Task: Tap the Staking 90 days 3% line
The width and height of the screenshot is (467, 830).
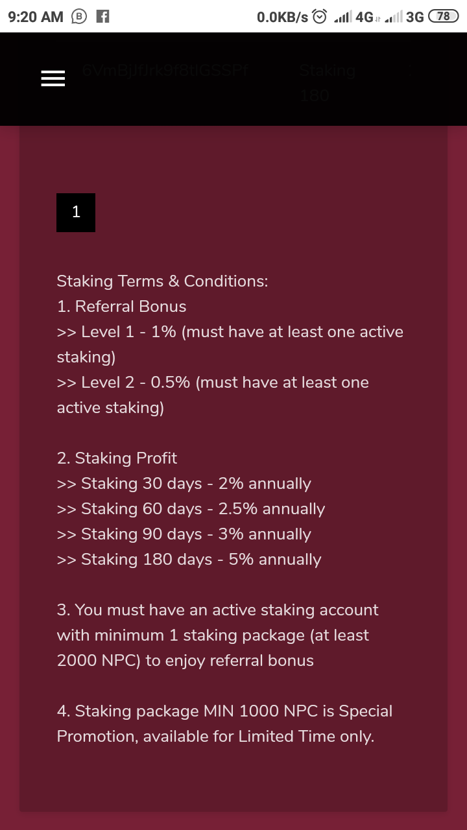Action: (x=184, y=534)
